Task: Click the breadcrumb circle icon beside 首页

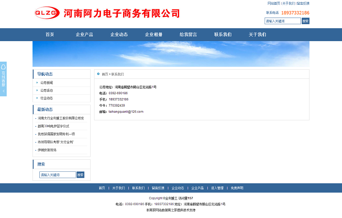Action: point(98,74)
